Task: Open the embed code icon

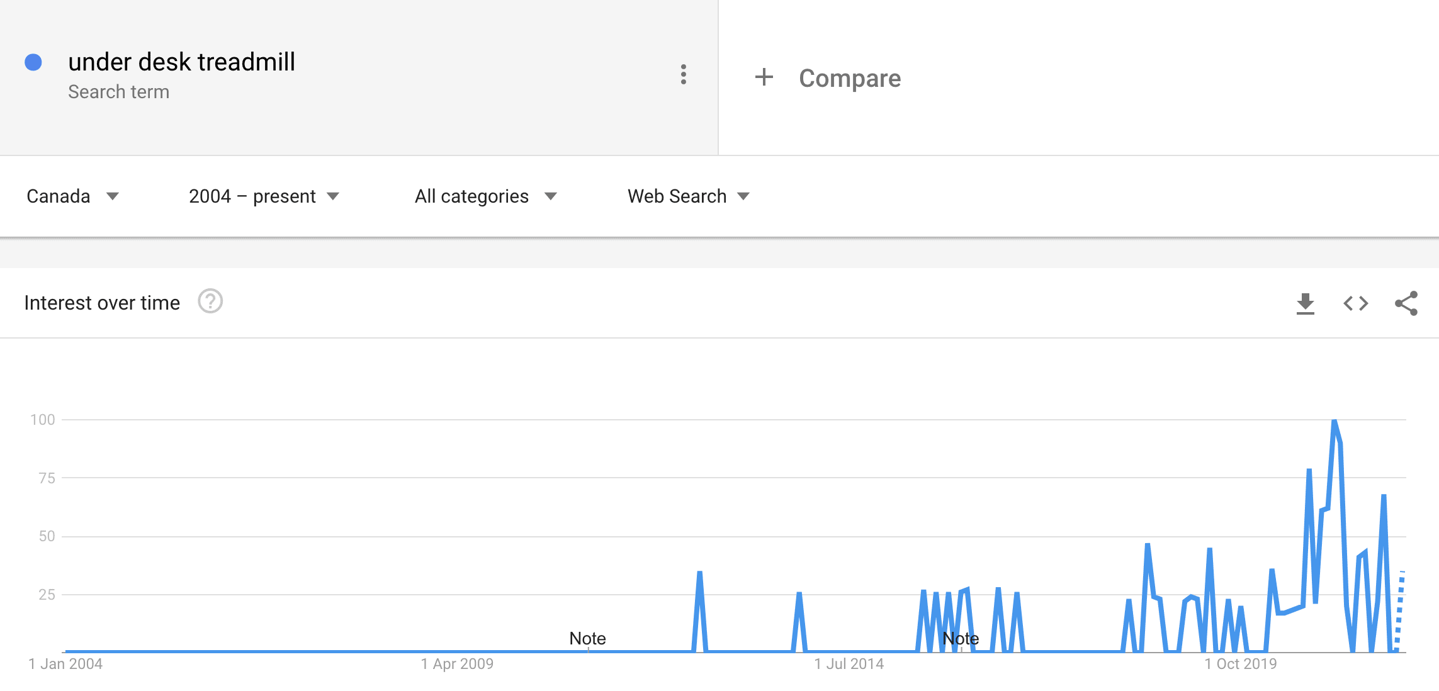Action: coord(1356,303)
